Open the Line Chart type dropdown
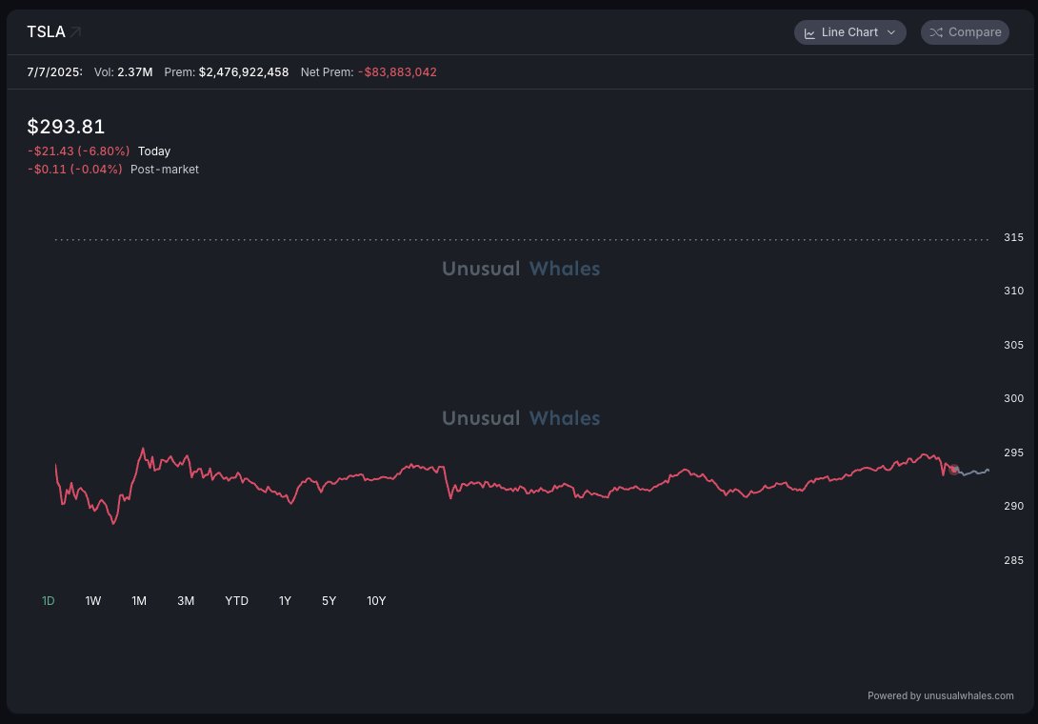This screenshot has width=1038, height=724. [850, 31]
